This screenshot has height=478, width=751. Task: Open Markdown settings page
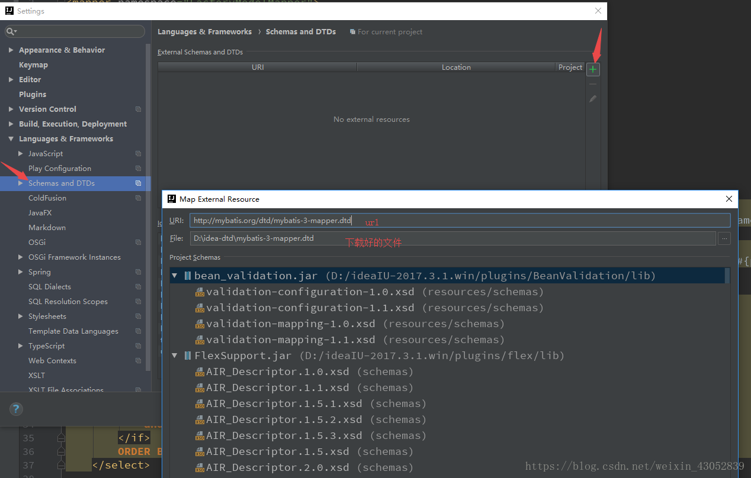pyautogui.click(x=47, y=228)
